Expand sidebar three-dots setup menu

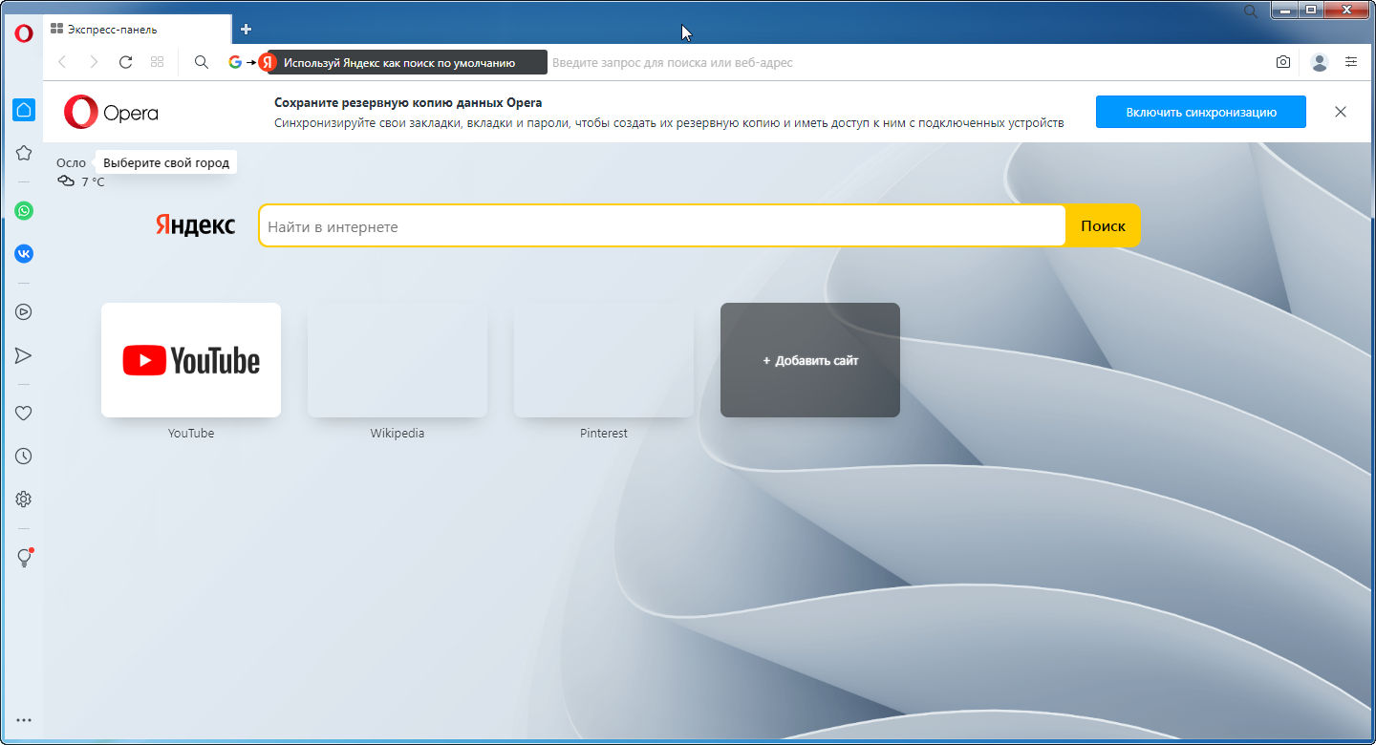(24, 720)
